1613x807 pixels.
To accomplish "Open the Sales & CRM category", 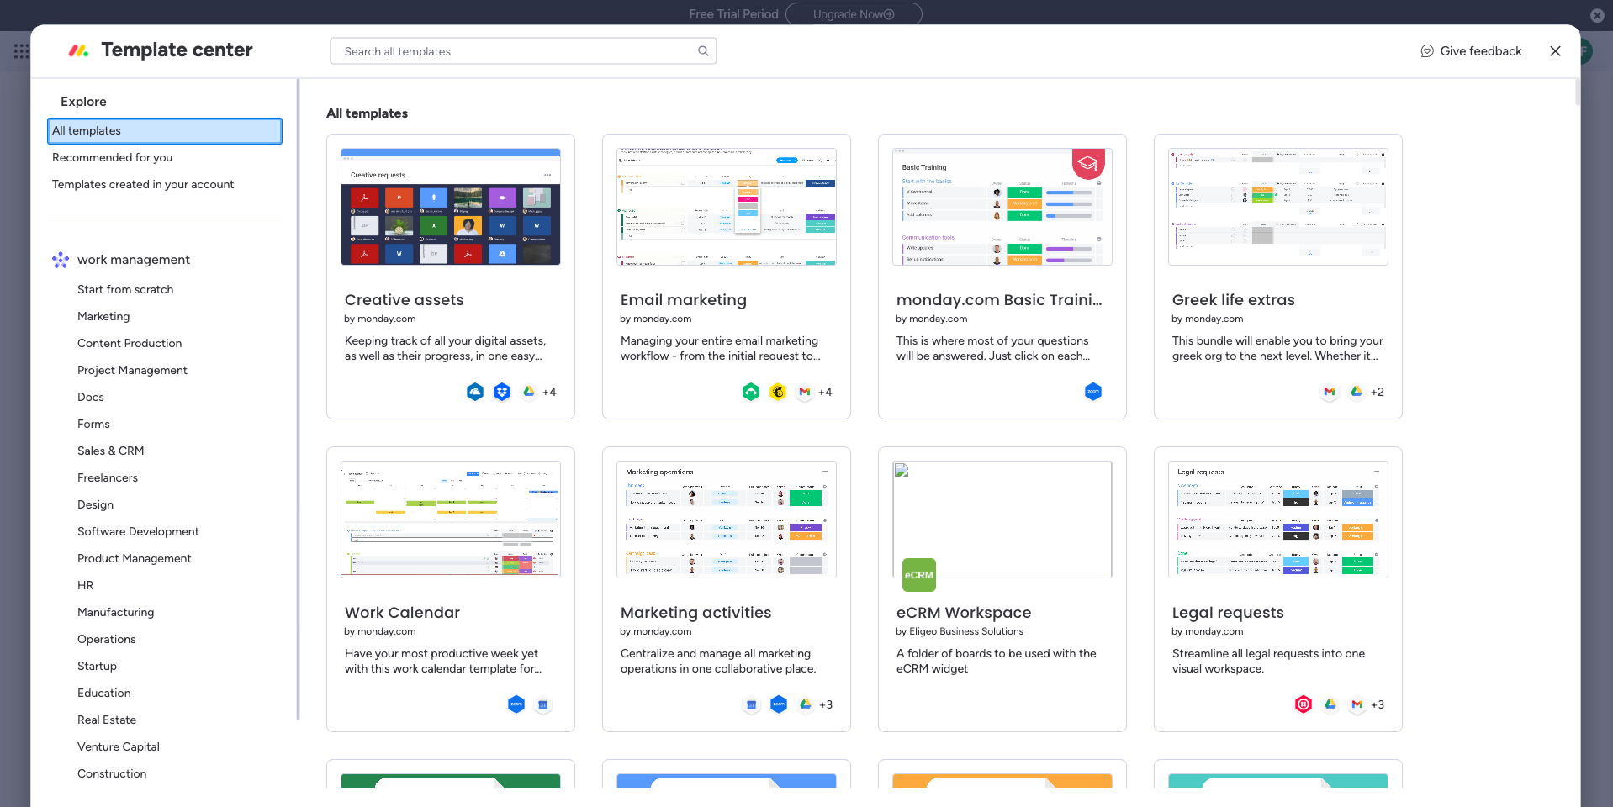I will pos(110,451).
